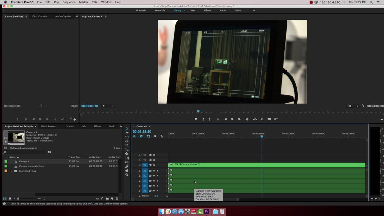Viewport: 384px width, 216px height.
Task: Step forward one frame in Program monitor
Action: (x=239, y=119)
